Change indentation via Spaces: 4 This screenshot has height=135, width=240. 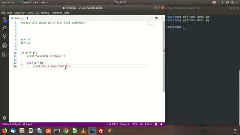tap(125, 124)
